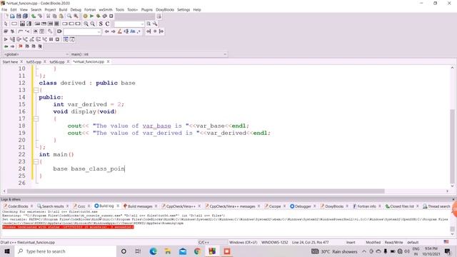Switch to the tut56.cpp editor tab

coord(57,62)
